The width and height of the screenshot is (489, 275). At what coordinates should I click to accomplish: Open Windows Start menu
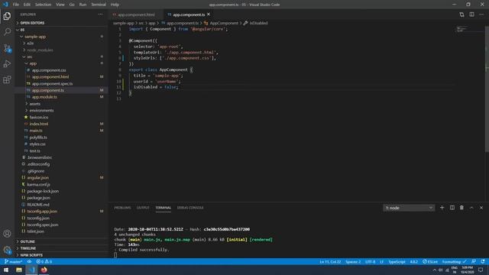[x=6, y=270]
